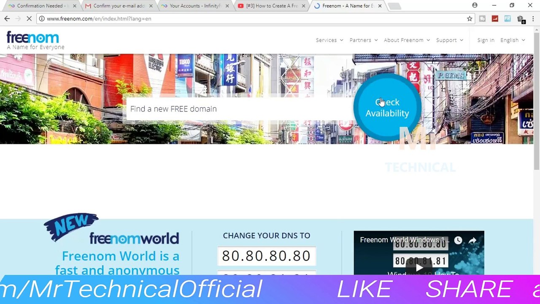Close the 'Confirmation Needed' tab
The width and height of the screenshot is (540, 304).
[x=75, y=6]
